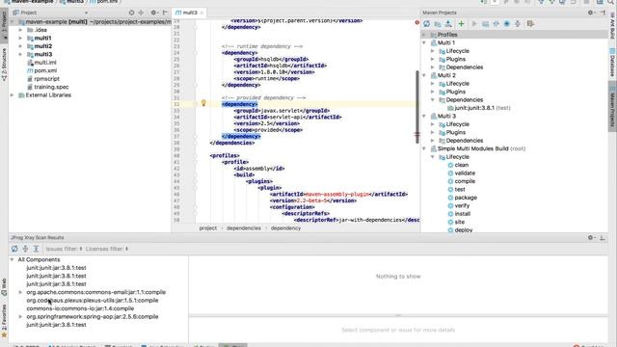Close the multi3 editor tab
This screenshot has width=617, height=347.
coord(201,13)
